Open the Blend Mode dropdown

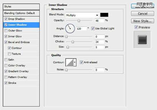[82, 15]
